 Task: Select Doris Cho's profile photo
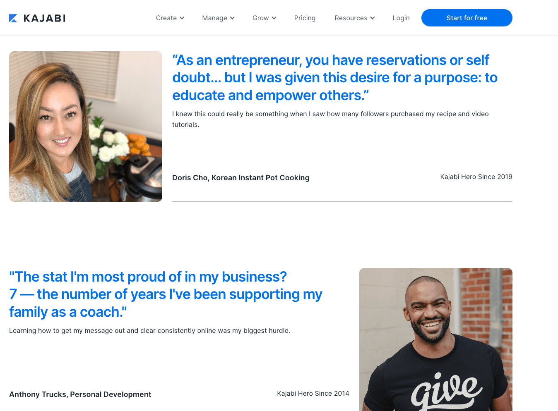click(x=85, y=126)
